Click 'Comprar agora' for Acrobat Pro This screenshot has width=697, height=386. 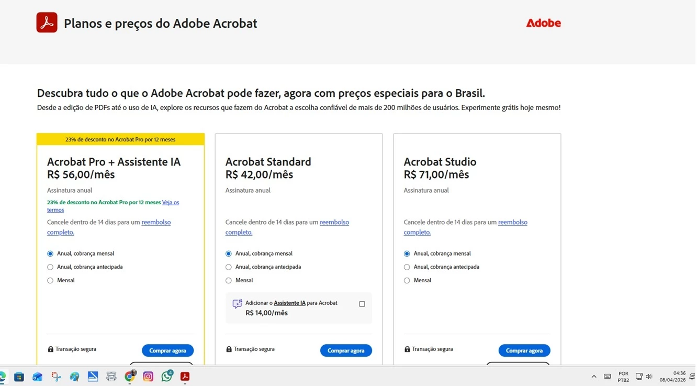point(167,350)
